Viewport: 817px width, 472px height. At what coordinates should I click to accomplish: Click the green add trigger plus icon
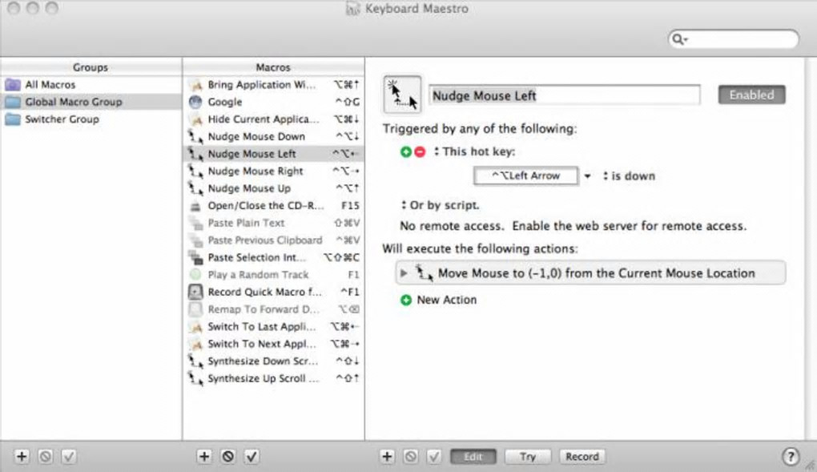pyautogui.click(x=406, y=151)
